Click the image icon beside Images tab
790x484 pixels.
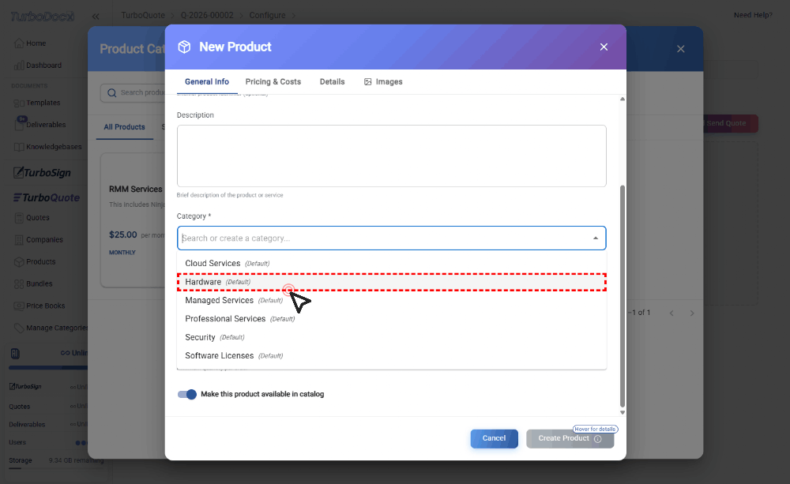coord(368,81)
